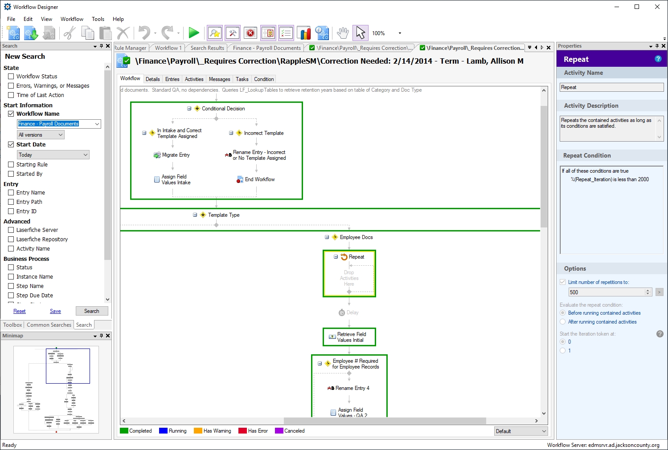Select the Pan hand tool
This screenshot has width=668, height=450.
coord(342,33)
